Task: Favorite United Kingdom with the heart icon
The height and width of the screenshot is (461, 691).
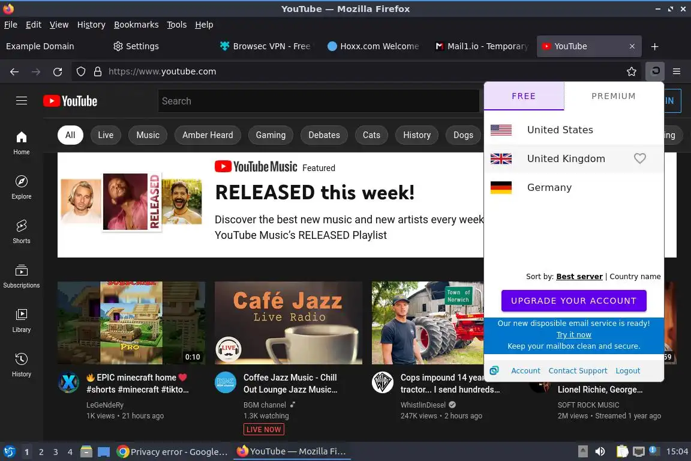Action: pyautogui.click(x=640, y=158)
